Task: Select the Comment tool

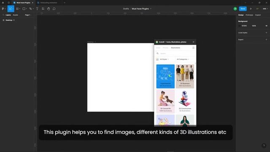Action: pyautogui.click(x=54, y=8)
